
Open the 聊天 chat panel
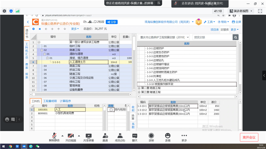pyautogui.click(x=135, y=137)
